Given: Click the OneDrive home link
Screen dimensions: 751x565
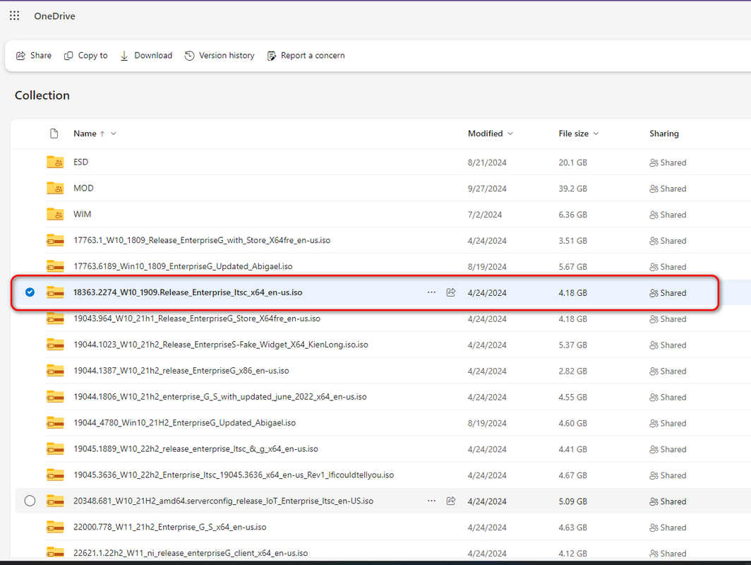Looking at the screenshot, I should point(54,16).
